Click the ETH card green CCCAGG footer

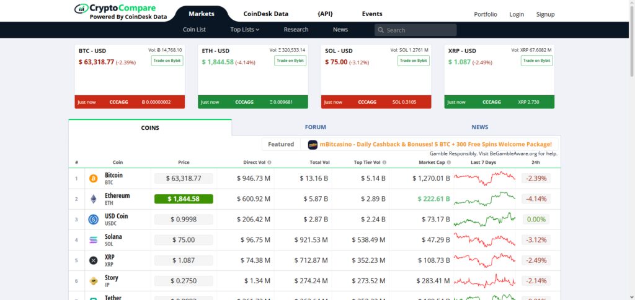253,102
